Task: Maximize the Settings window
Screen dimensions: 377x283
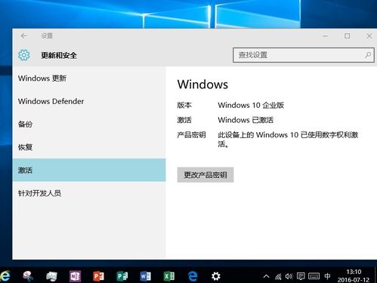Action: 347,36
